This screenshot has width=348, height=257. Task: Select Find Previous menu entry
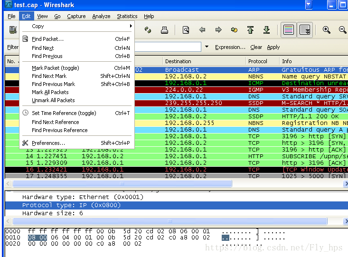click(x=77, y=56)
